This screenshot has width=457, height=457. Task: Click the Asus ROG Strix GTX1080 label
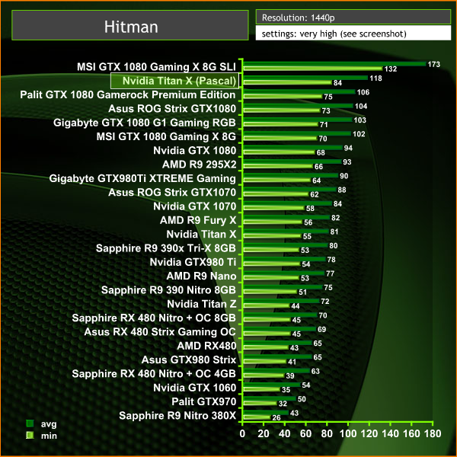(x=172, y=109)
